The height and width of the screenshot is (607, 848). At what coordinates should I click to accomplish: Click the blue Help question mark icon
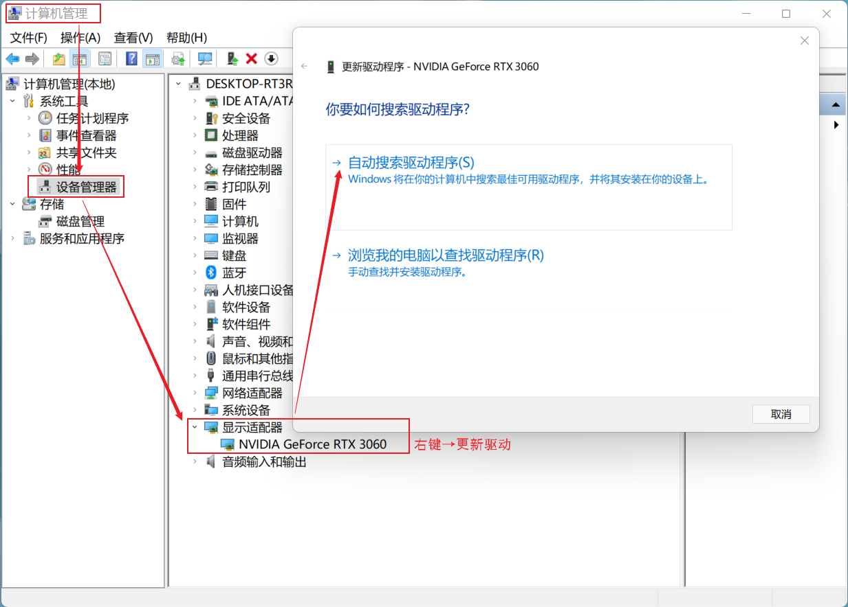pos(131,59)
